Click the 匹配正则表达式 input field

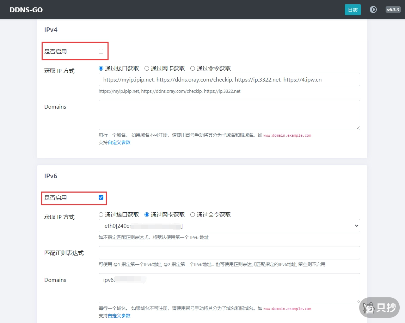click(x=229, y=253)
